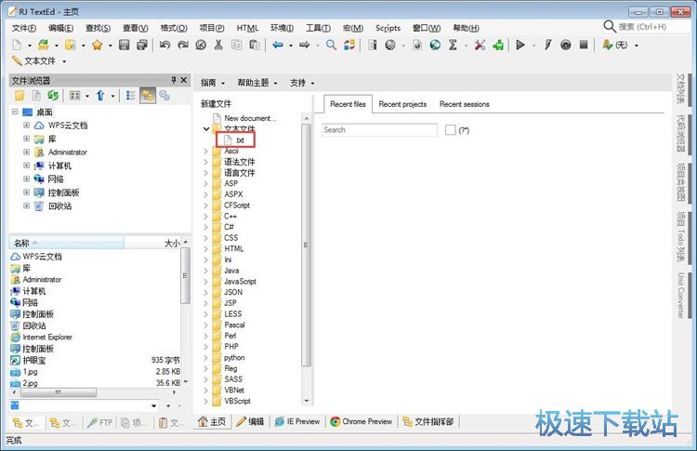Click the Cut scissors icon

218,45
